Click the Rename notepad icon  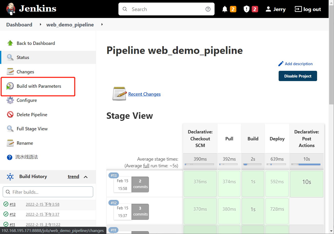[x=10, y=143]
